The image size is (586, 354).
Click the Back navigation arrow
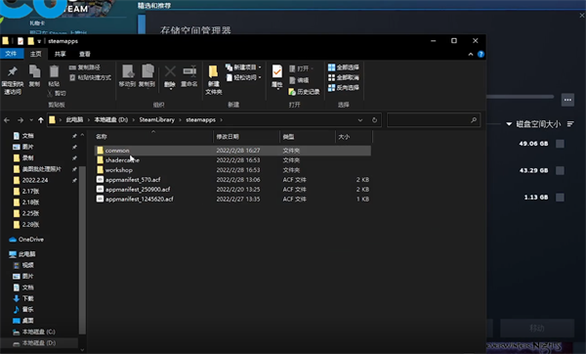[7, 120]
